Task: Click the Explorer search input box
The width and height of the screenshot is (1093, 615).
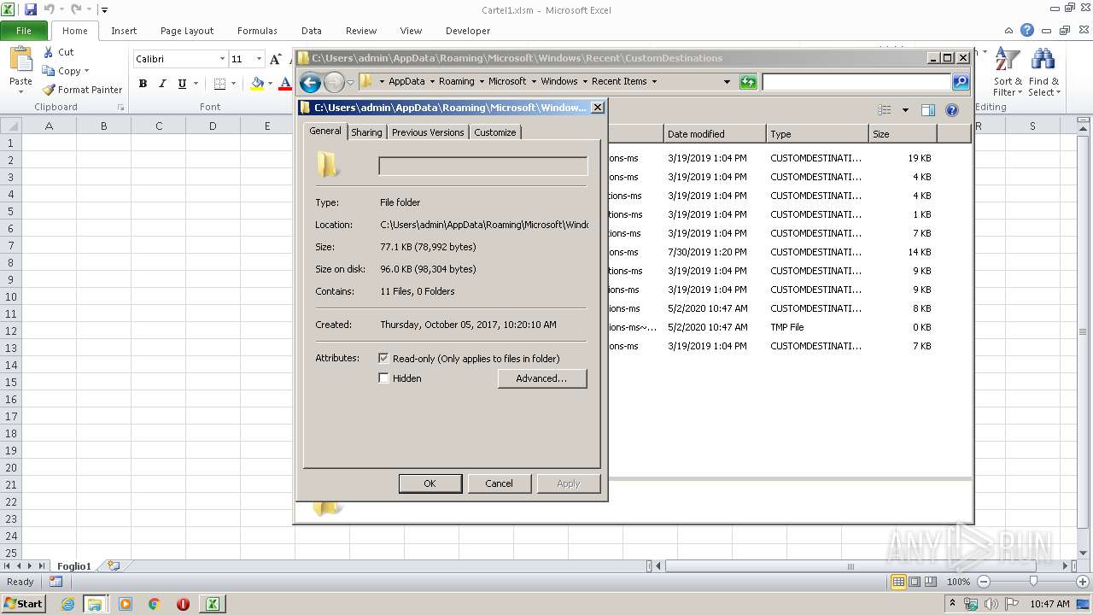Action: 856,82
